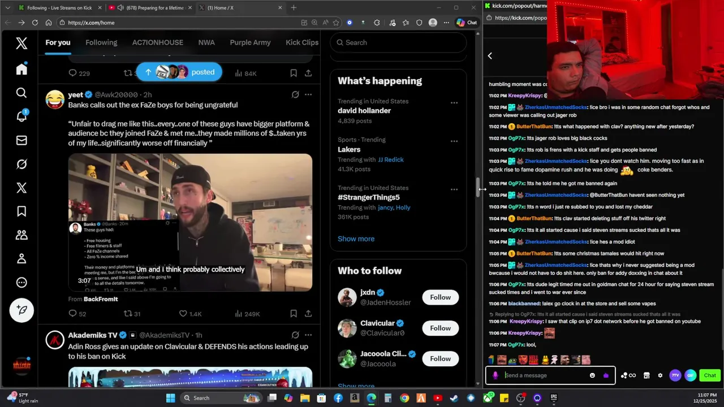The width and height of the screenshot is (724, 407).
Task: Open Copilot Chat button in Edge toolbar
Action: click(467, 23)
